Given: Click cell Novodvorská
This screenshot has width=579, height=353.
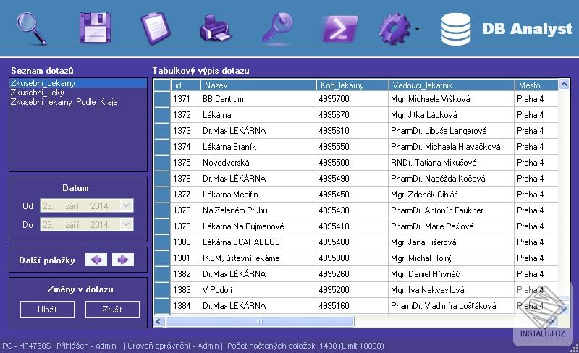Looking at the screenshot, I should (258, 163).
